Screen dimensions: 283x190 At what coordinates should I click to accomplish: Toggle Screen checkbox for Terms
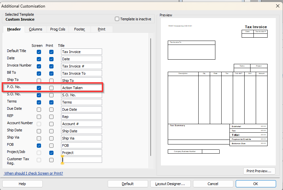[x=39, y=102]
